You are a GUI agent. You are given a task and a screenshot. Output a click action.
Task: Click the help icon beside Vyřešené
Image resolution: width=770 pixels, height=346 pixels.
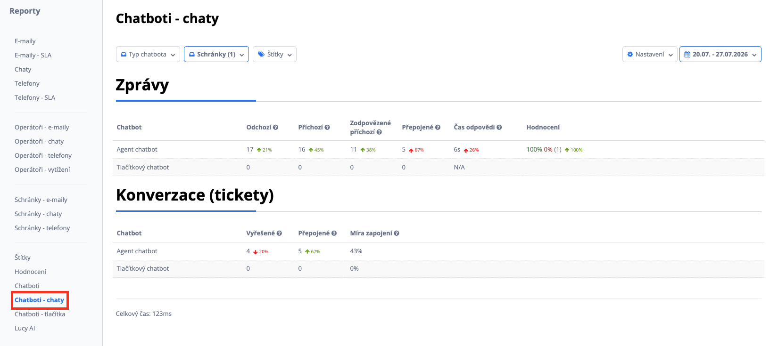coord(279,233)
